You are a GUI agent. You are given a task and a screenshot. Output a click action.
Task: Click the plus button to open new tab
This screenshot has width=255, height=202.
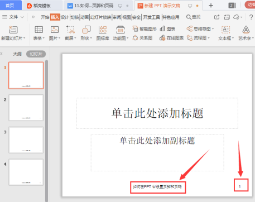(x=211, y=6)
